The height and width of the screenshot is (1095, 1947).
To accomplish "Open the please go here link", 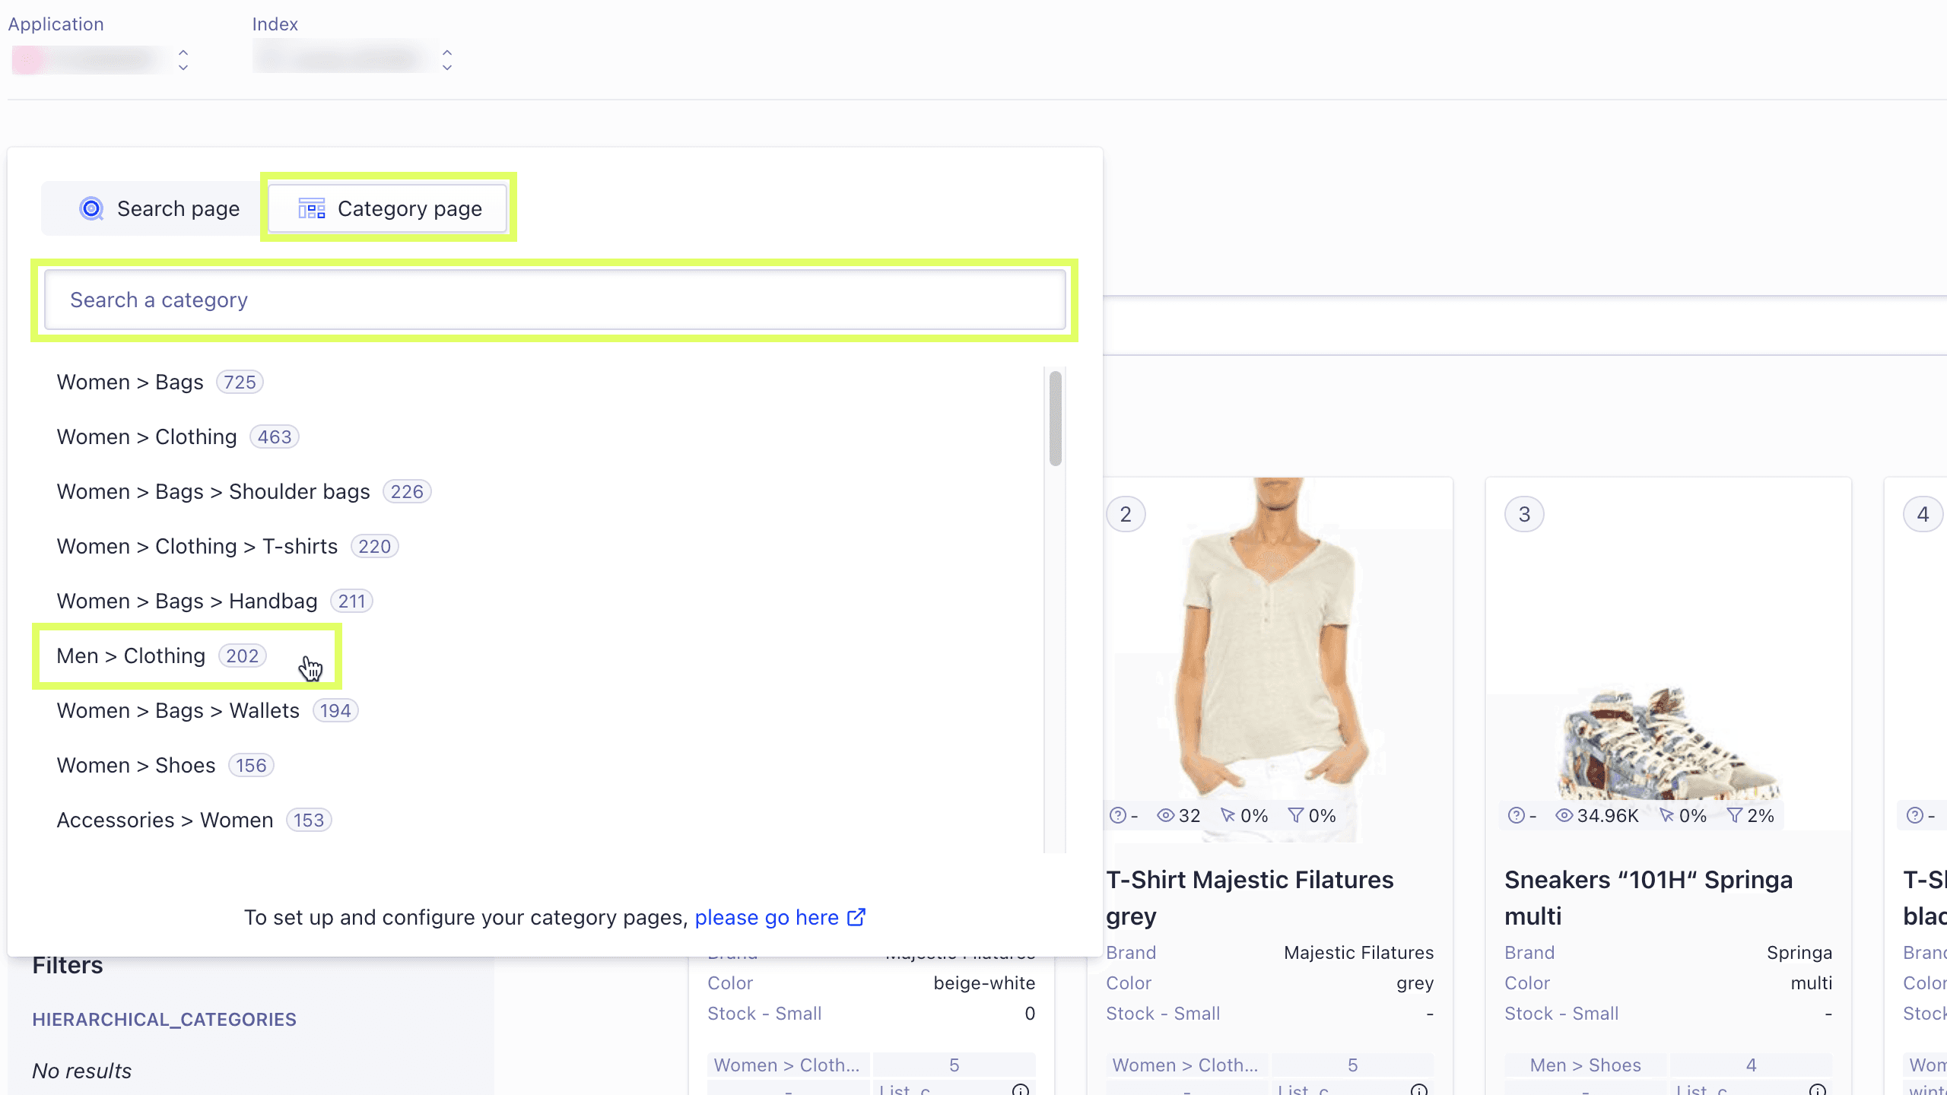I will pos(767,917).
